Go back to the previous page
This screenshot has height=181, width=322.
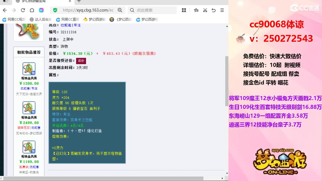pos(5,10)
